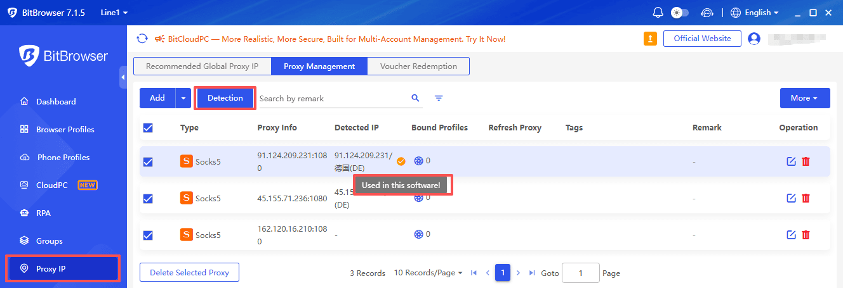Open the More dropdown button
The width and height of the screenshot is (843, 288).
coord(805,98)
